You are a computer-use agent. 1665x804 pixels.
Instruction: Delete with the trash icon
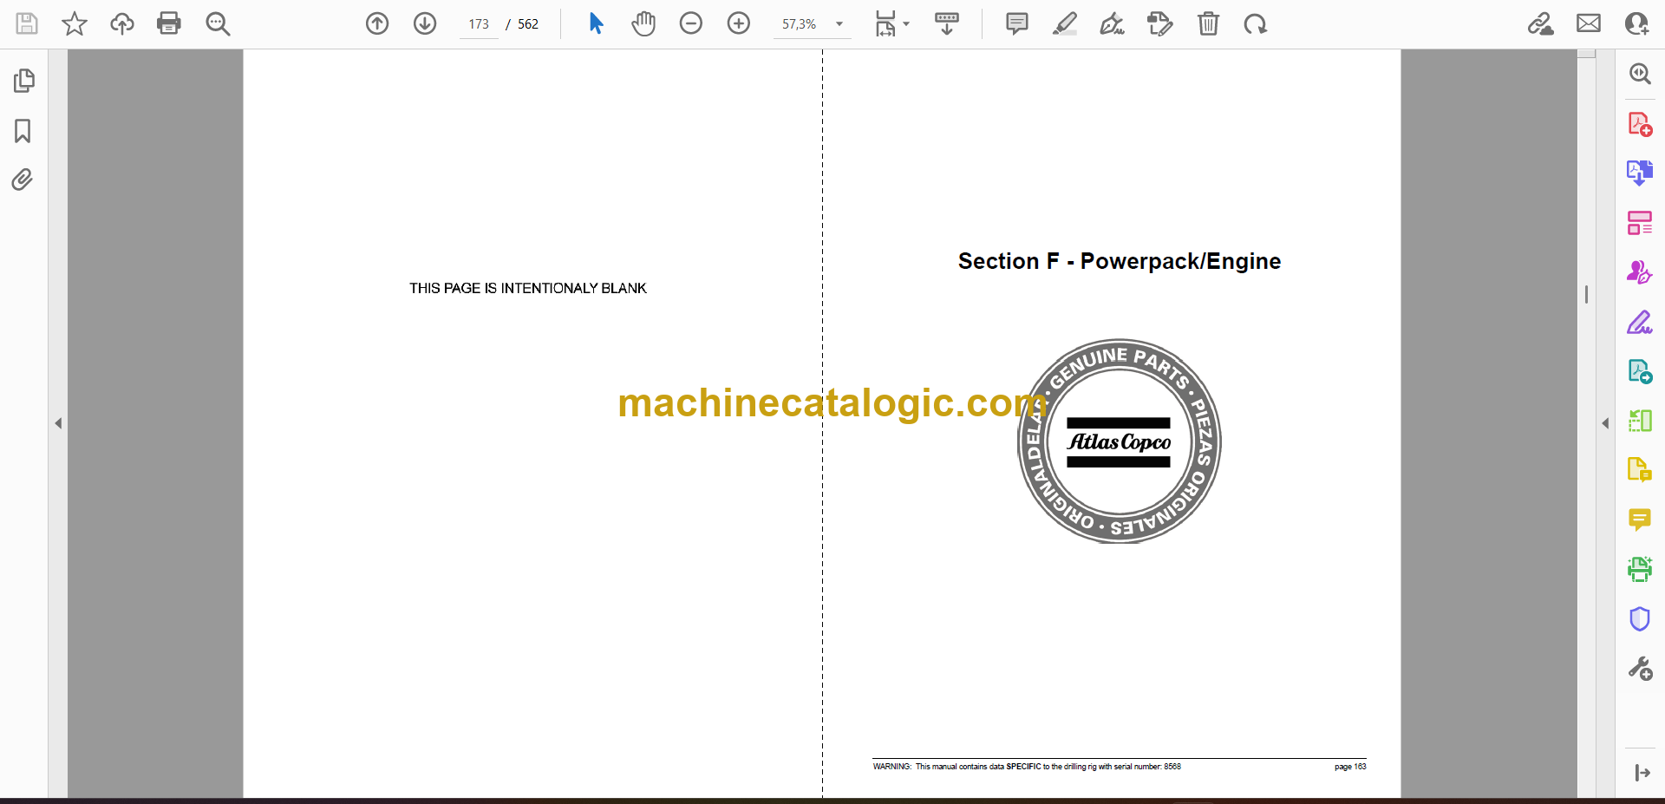[x=1208, y=23]
